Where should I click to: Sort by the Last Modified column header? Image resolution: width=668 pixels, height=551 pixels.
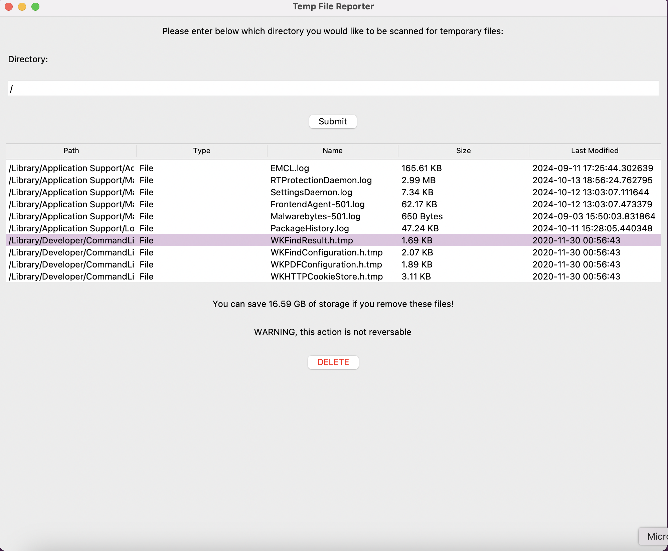(595, 151)
